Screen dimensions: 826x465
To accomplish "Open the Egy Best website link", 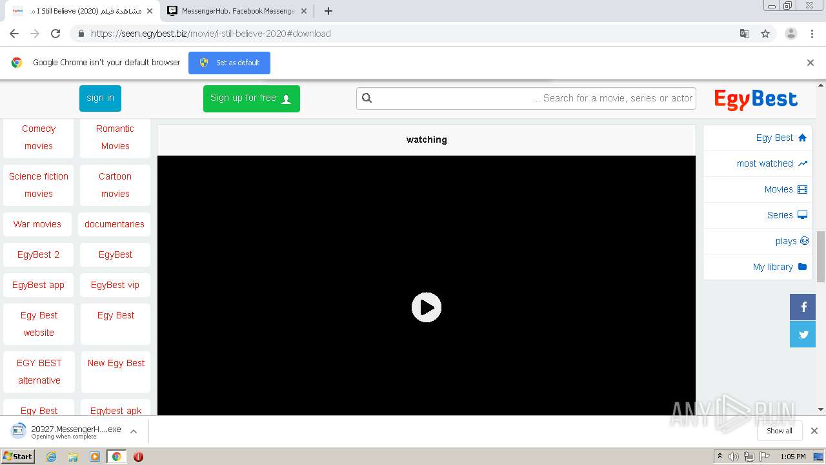I will (39, 324).
